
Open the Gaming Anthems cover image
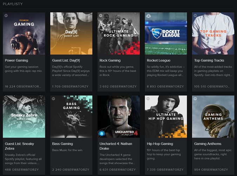[213, 117]
